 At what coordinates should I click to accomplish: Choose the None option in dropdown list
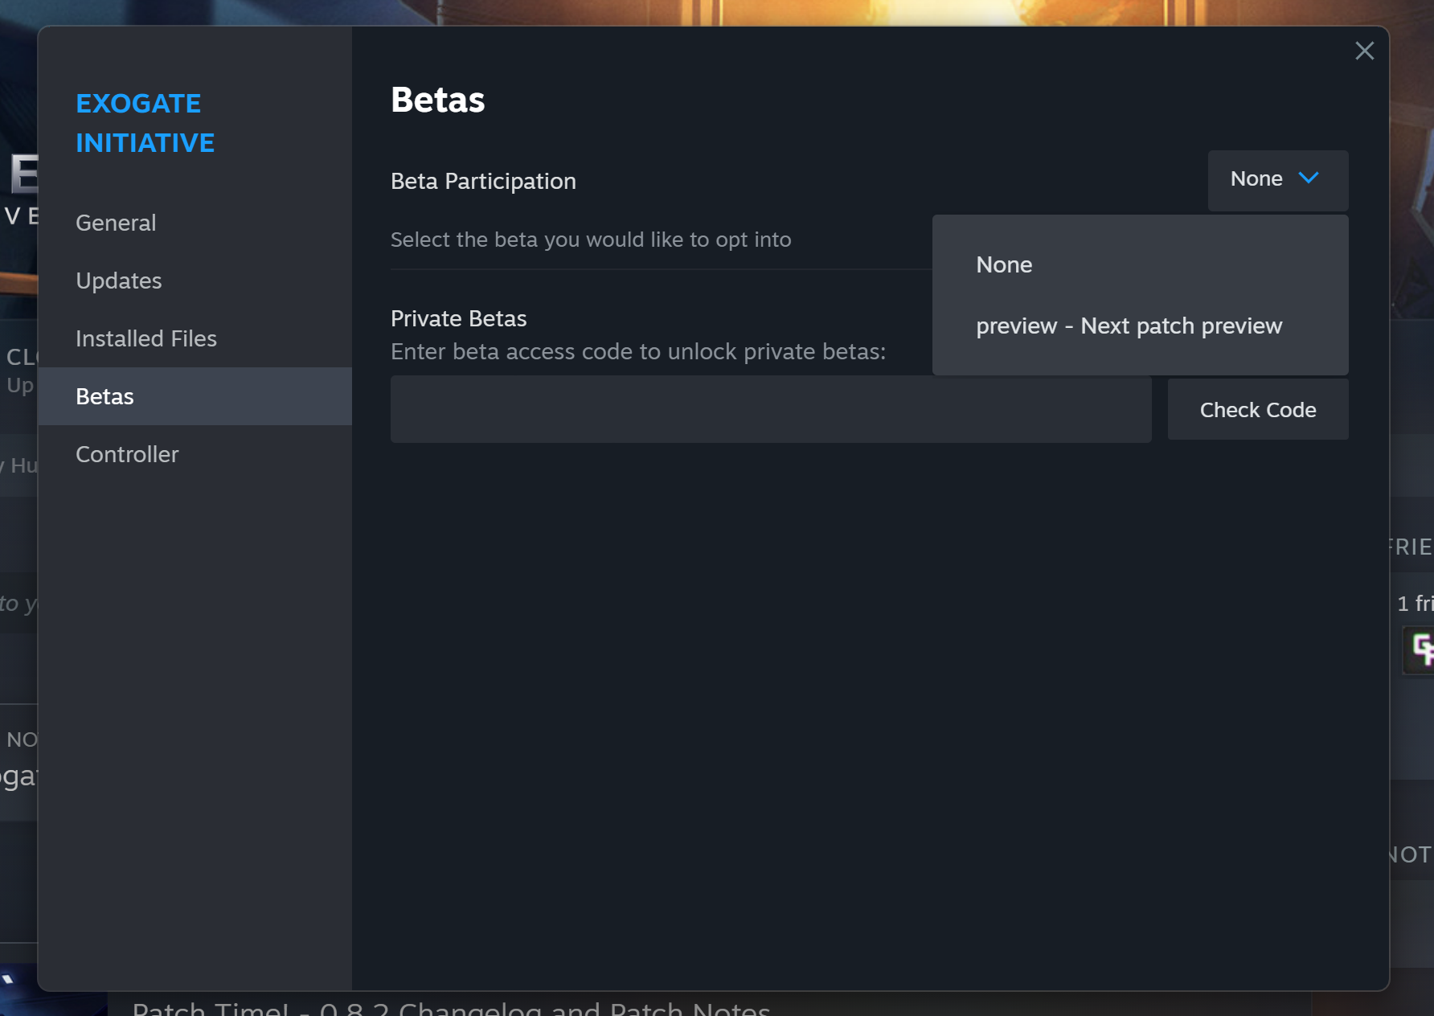pos(1004,264)
